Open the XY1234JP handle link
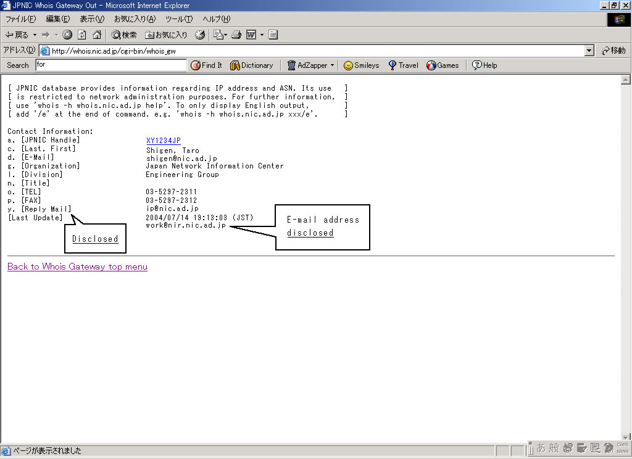This screenshot has width=632, height=459. (163, 140)
